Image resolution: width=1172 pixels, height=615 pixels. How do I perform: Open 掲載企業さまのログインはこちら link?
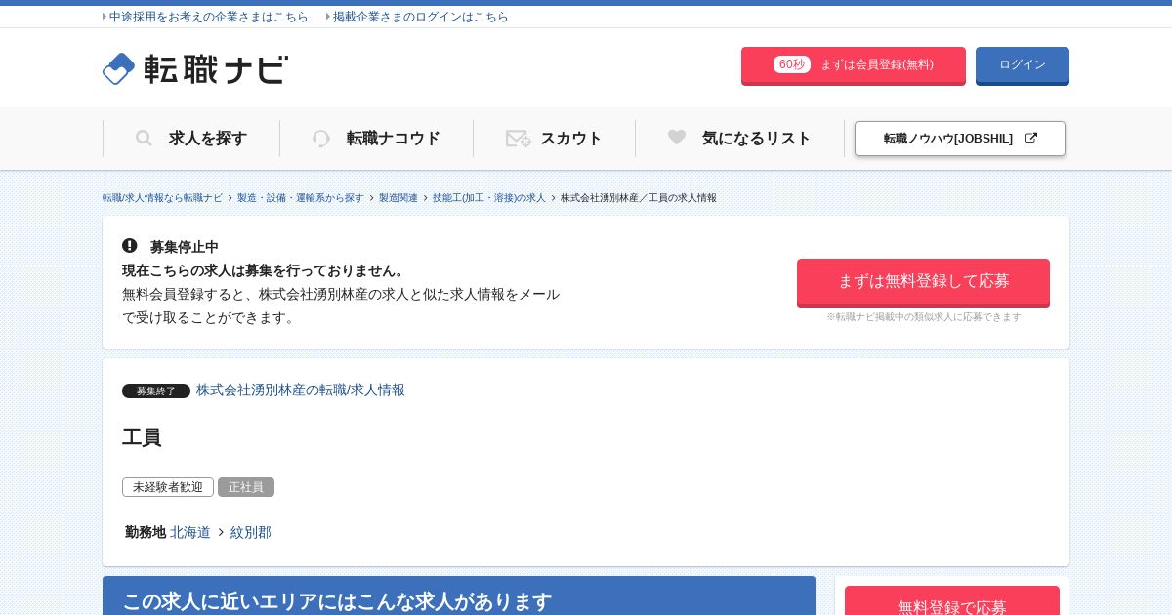pyautogui.click(x=421, y=17)
